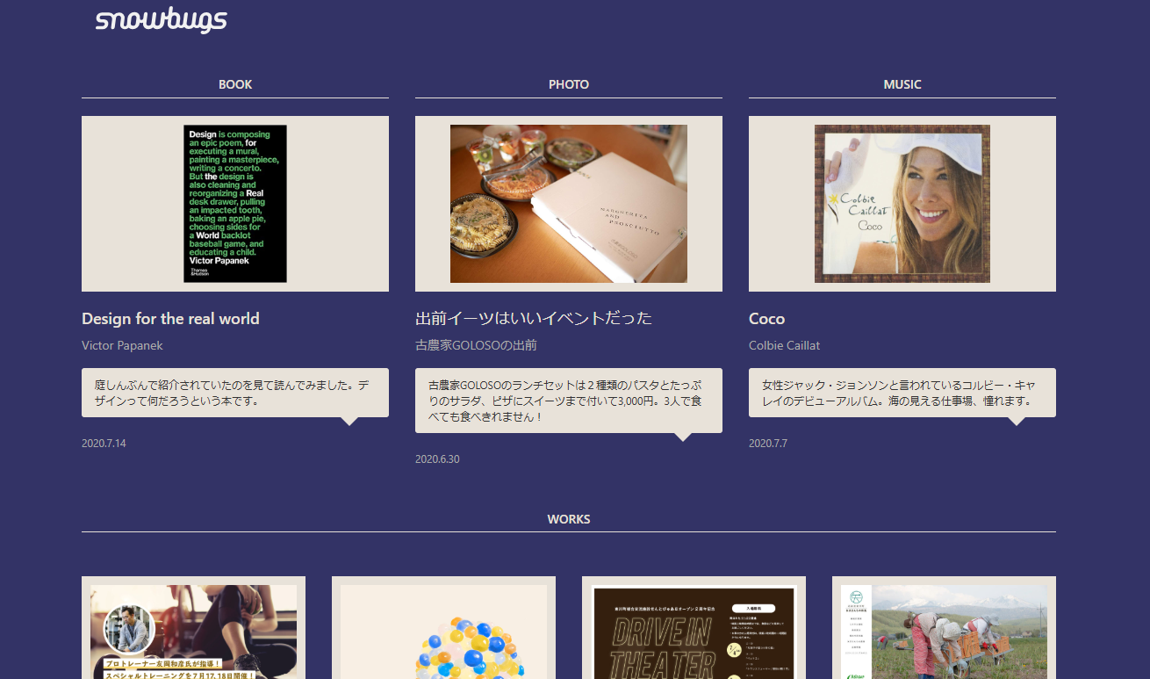Open the 'Design for the real world' title link
Viewport: 1150px width, 679px height.
170,319
